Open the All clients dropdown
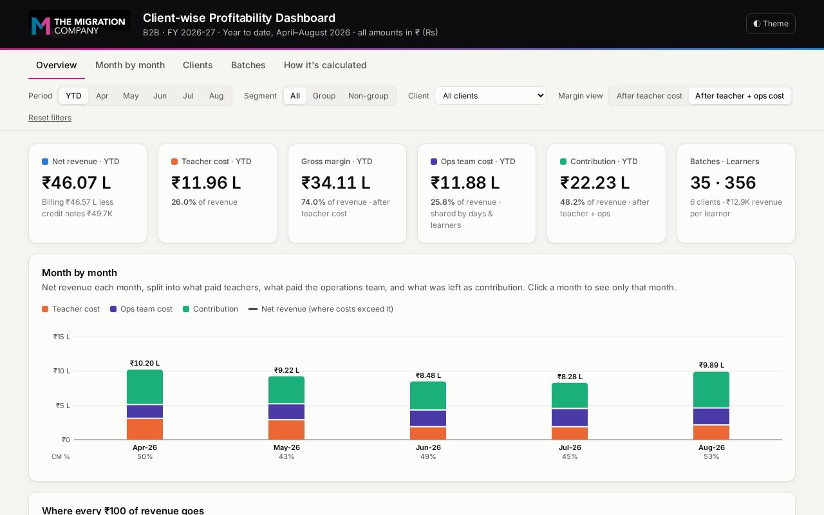The image size is (824, 515). (x=491, y=96)
